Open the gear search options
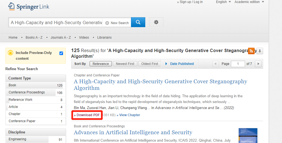 156,22
